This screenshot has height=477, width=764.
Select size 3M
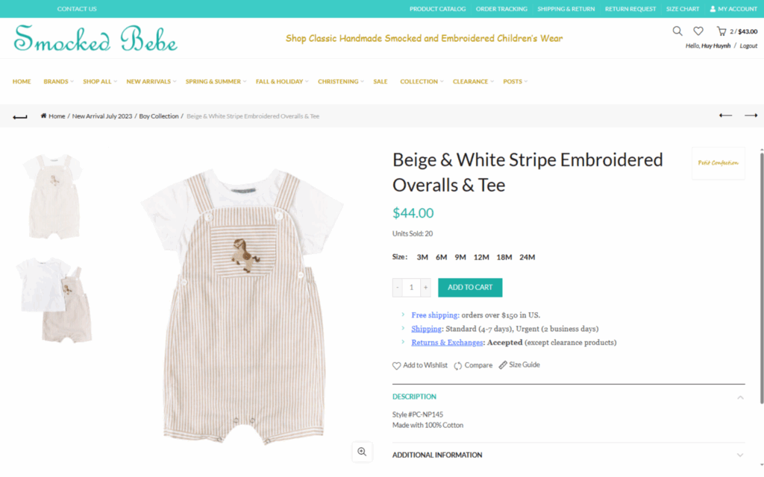point(422,257)
